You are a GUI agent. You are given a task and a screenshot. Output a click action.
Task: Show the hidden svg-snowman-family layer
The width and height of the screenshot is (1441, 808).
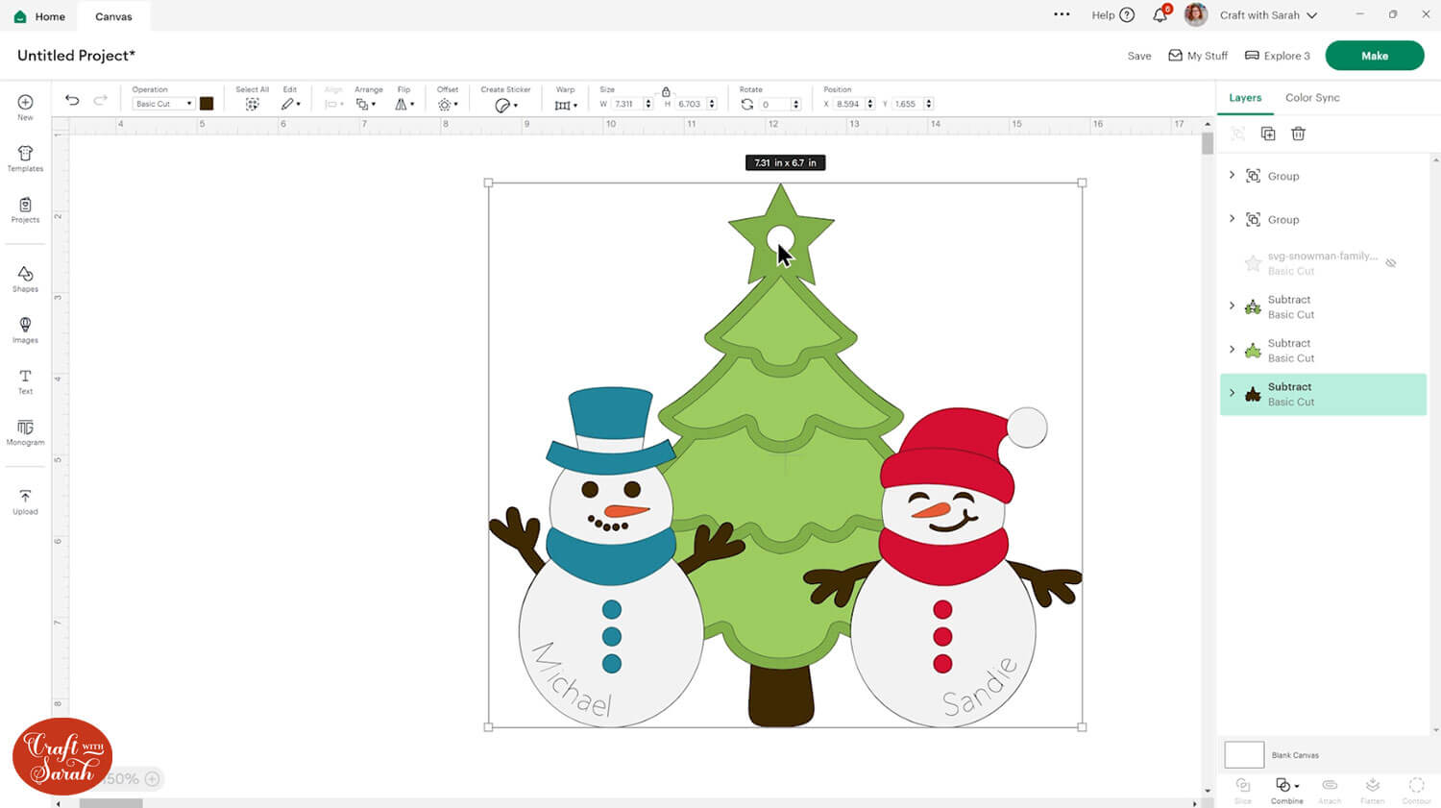tap(1390, 263)
